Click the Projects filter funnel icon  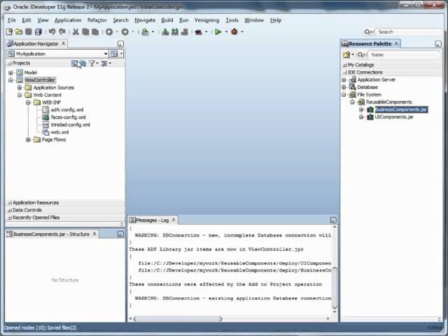tap(92, 64)
